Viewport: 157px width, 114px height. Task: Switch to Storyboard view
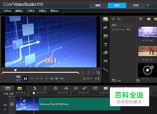[x=8, y=88]
